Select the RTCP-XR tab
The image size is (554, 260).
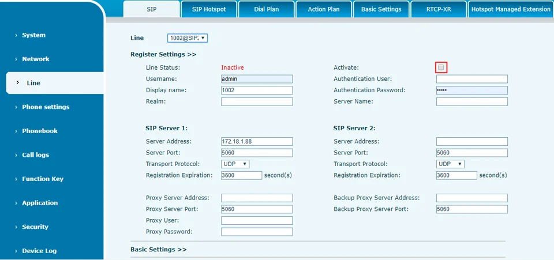coord(439,9)
